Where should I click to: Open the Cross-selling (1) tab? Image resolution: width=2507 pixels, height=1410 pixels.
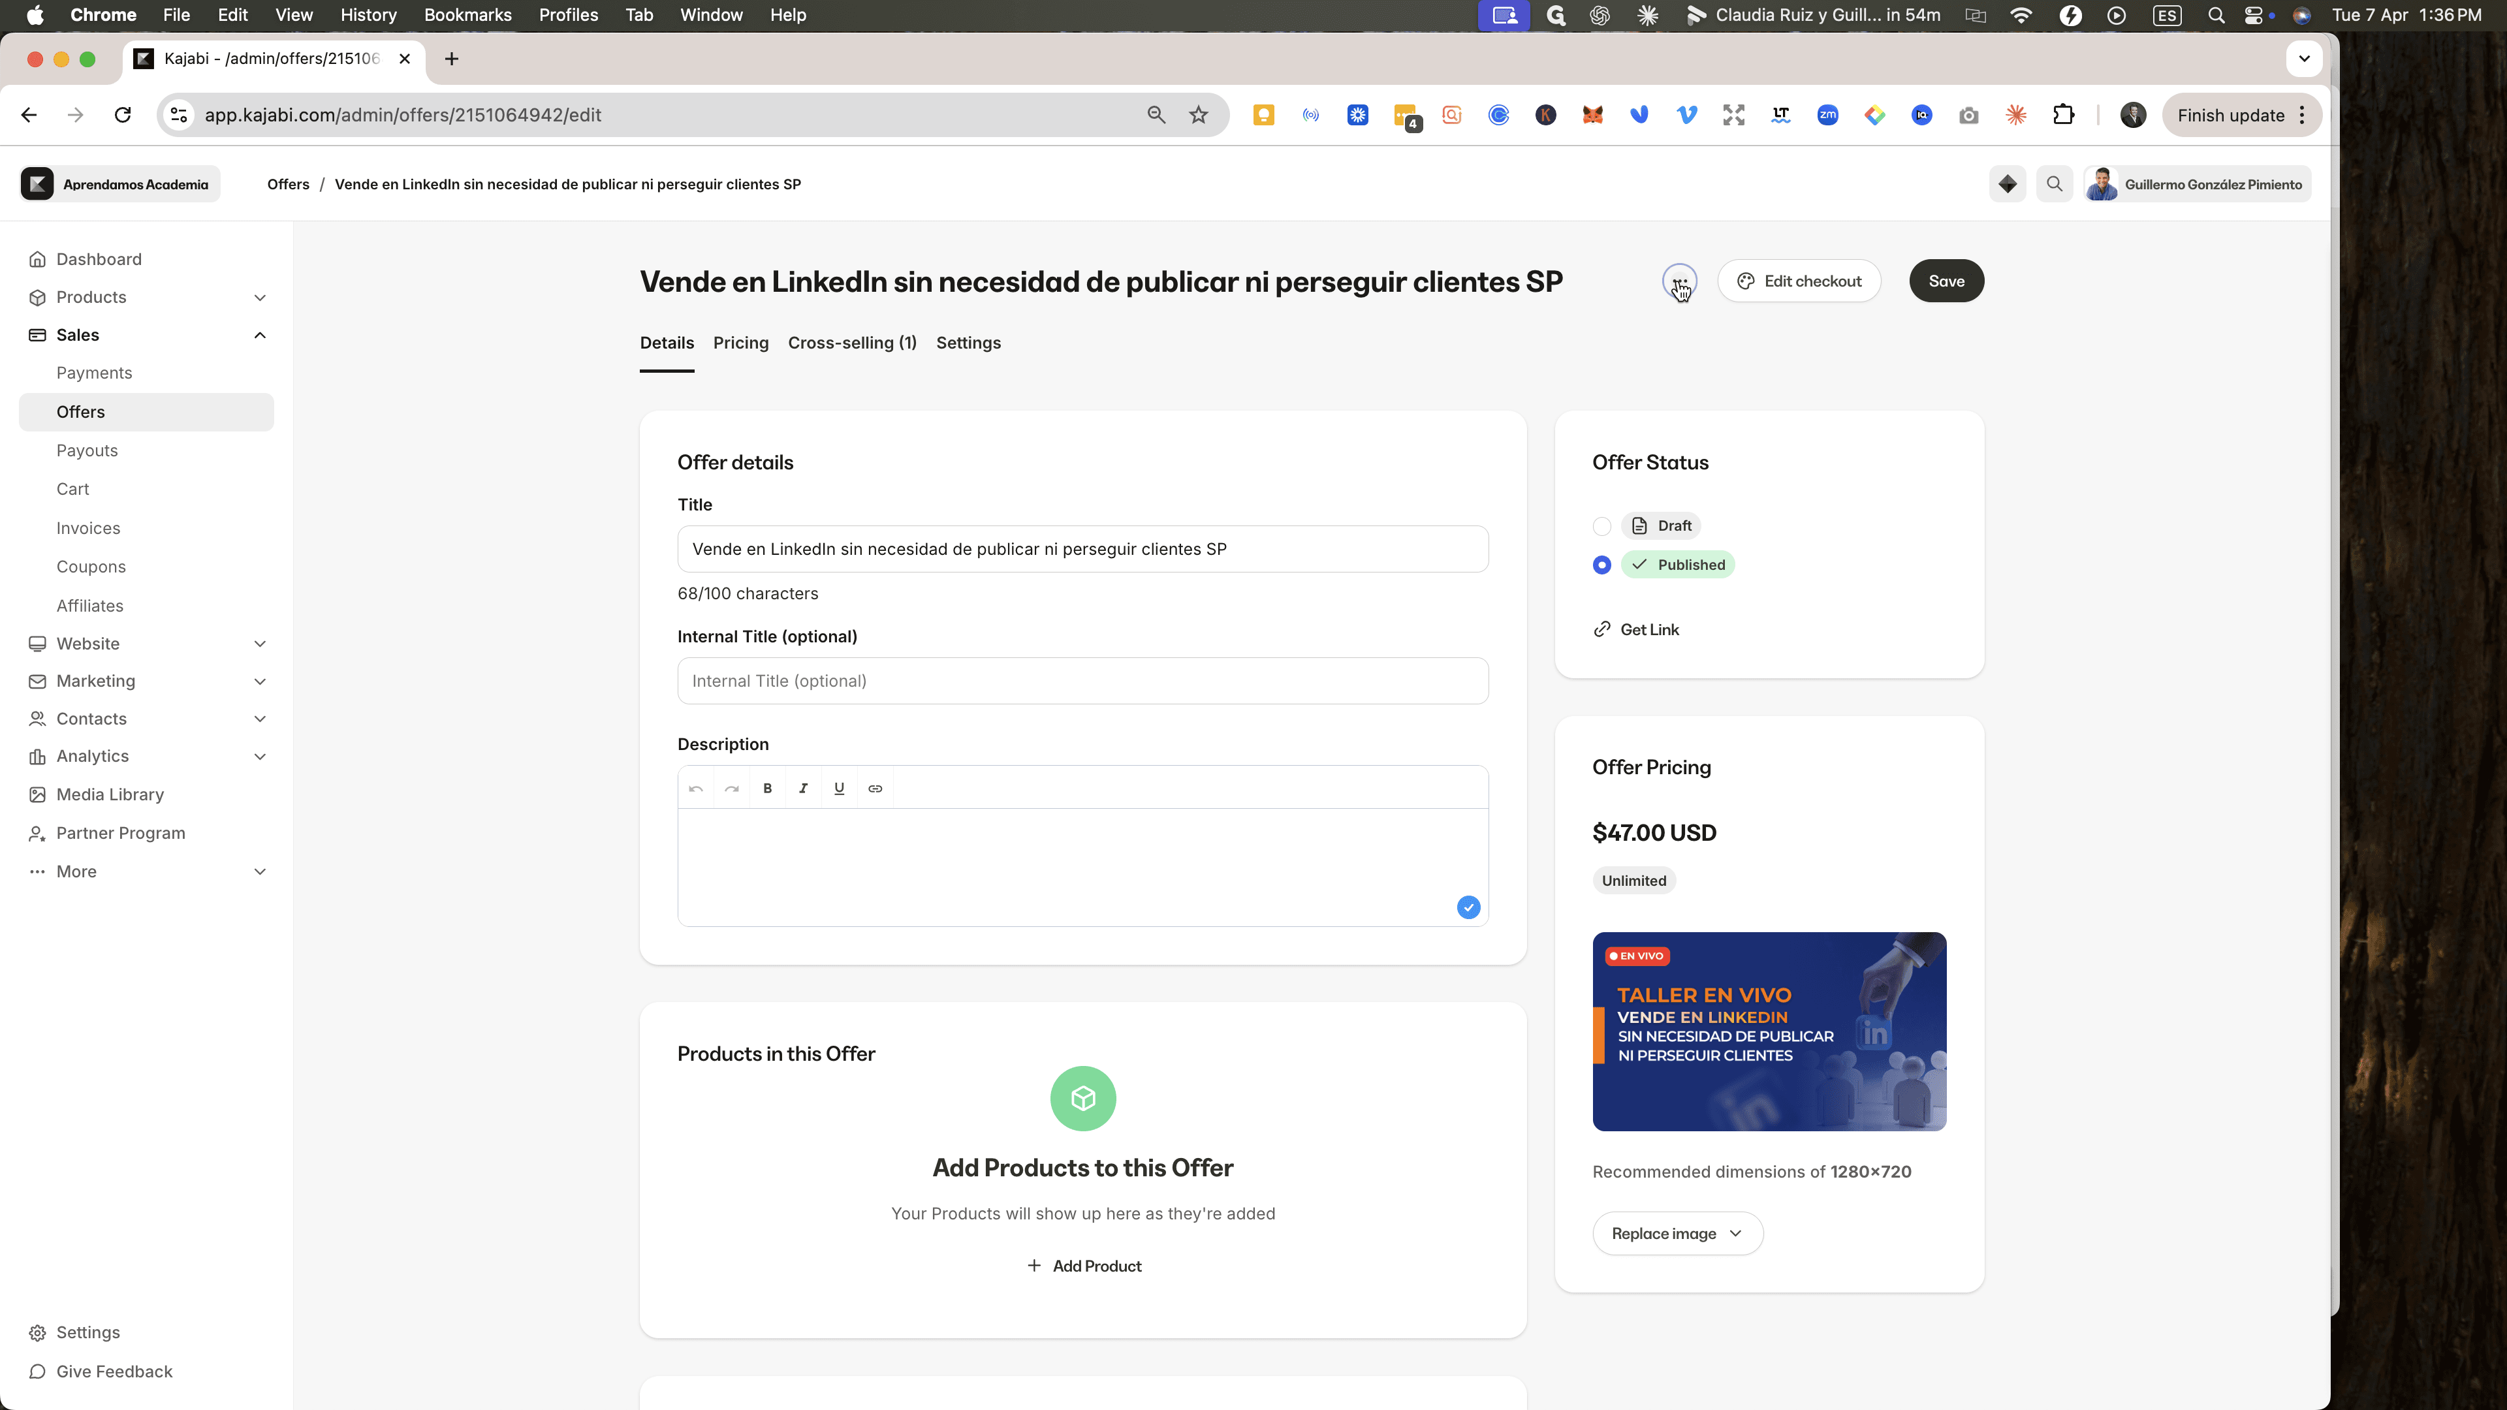(x=853, y=343)
